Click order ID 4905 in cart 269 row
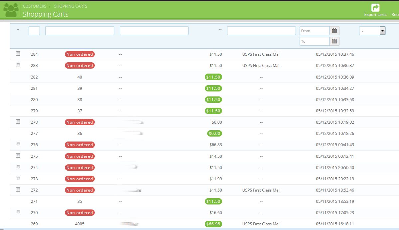 80,224
